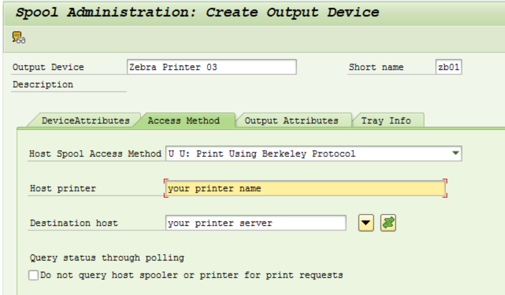Click the Description label

43,85
